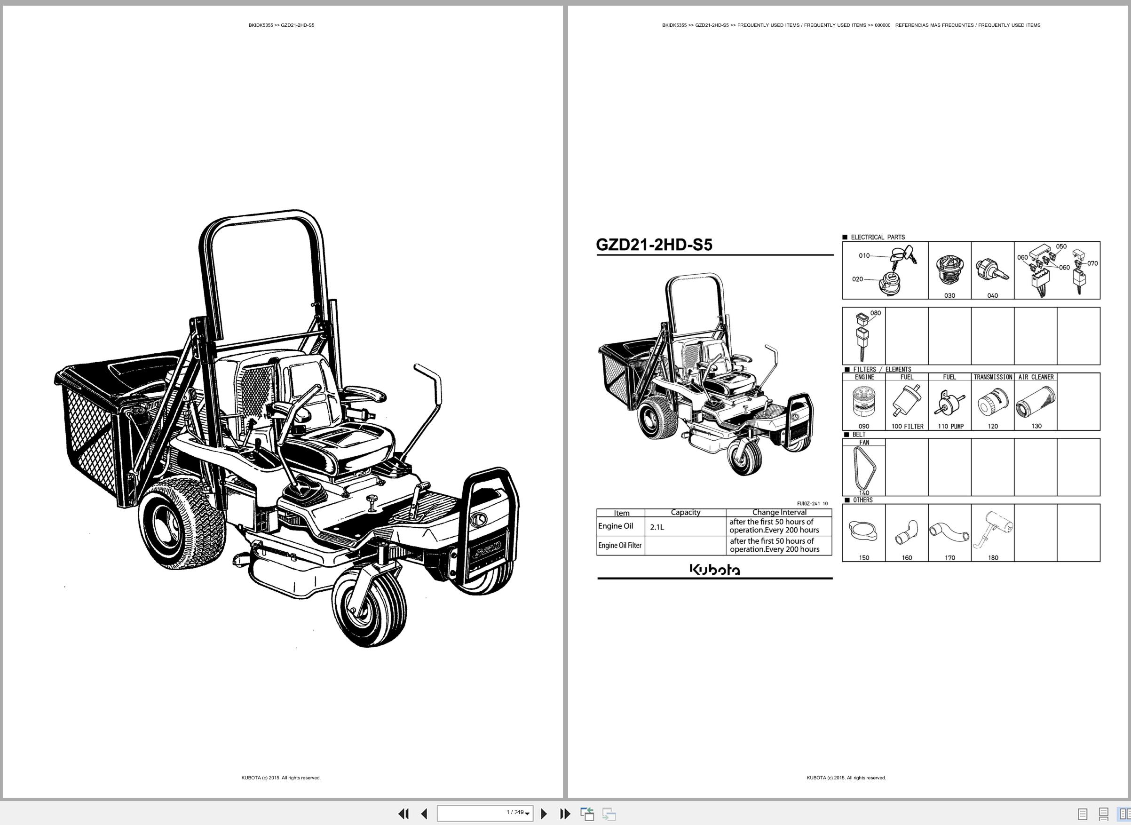Jump to the last page
The height and width of the screenshot is (825, 1131).
(565, 814)
